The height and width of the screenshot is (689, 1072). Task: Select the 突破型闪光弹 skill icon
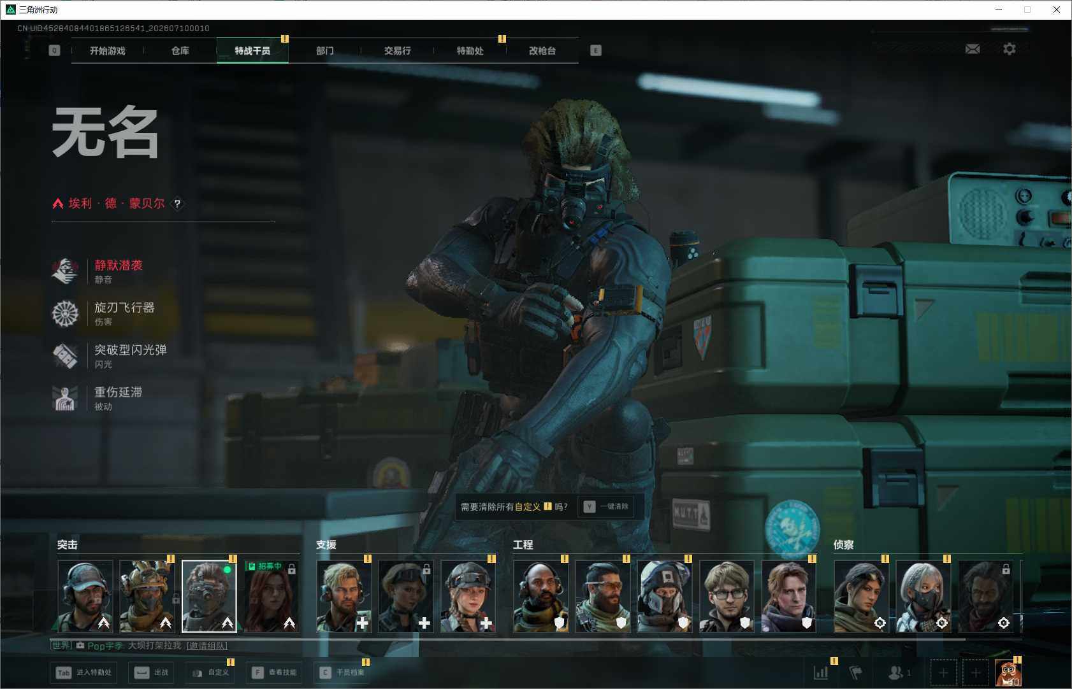(65, 356)
